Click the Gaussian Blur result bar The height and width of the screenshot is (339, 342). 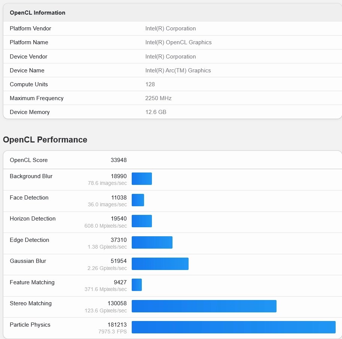(160, 264)
